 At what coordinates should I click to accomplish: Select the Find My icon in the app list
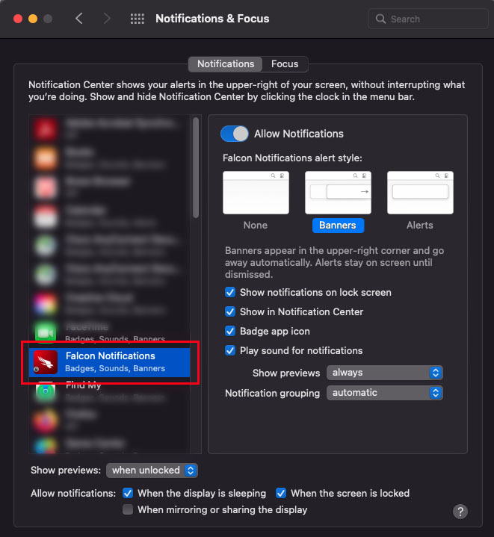tap(46, 391)
